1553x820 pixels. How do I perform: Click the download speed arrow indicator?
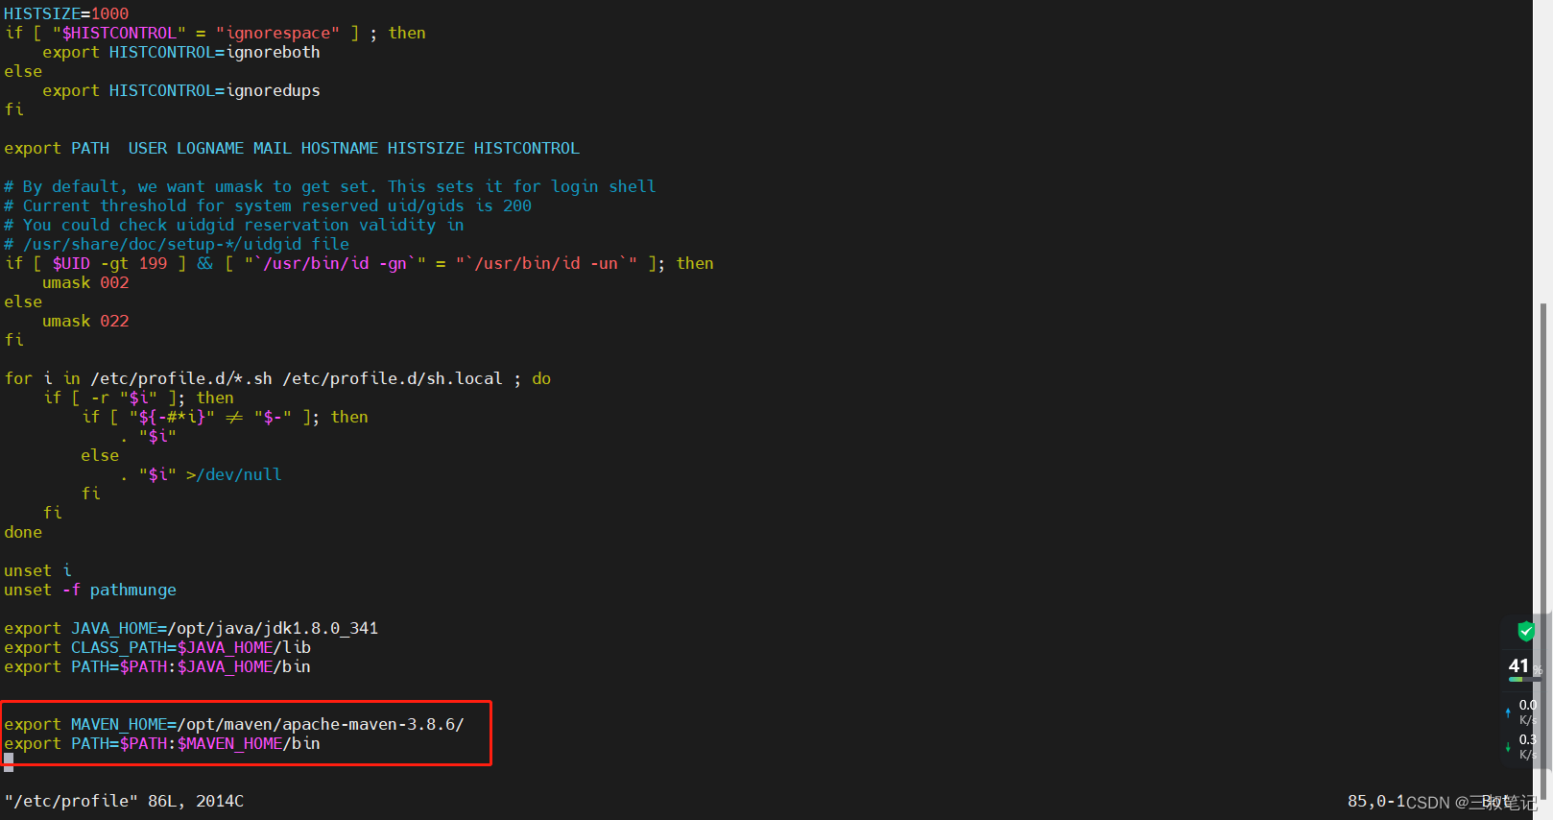1508,747
